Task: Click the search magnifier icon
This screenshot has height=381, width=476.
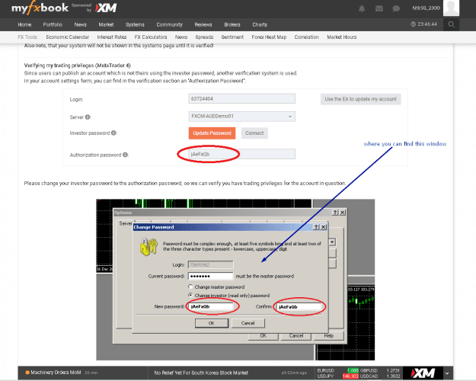Action: tap(451, 24)
